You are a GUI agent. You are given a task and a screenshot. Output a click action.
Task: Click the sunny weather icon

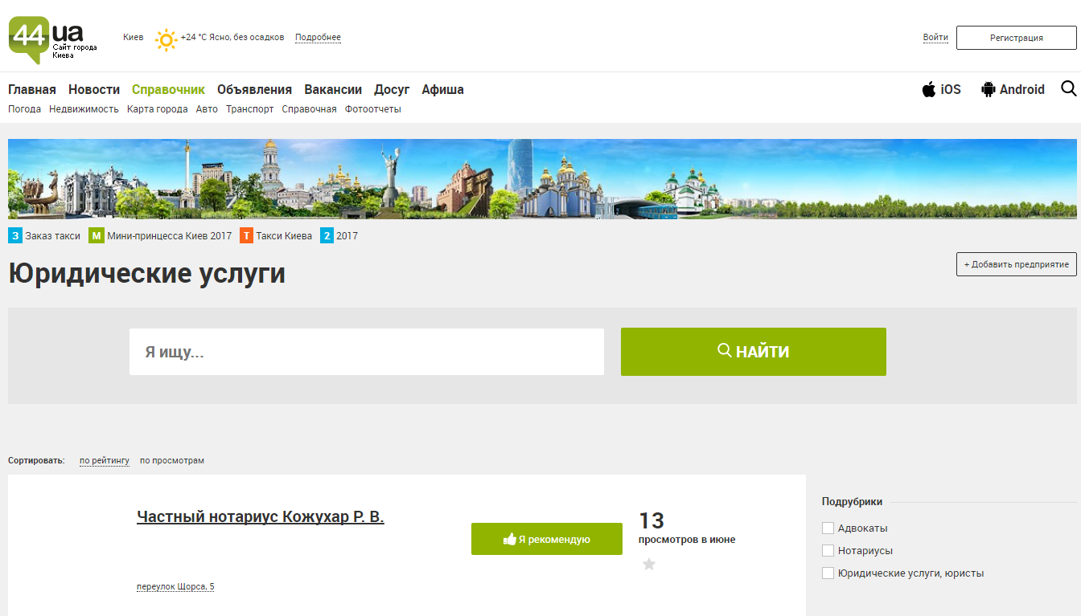coord(166,39)
